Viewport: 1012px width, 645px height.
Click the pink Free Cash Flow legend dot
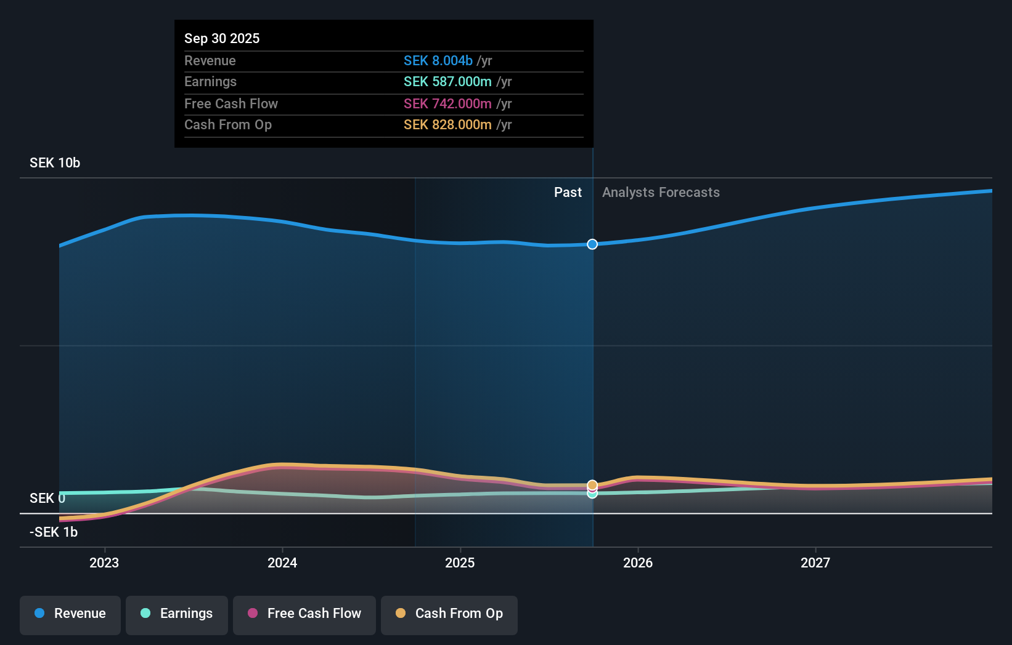[253, 614]
